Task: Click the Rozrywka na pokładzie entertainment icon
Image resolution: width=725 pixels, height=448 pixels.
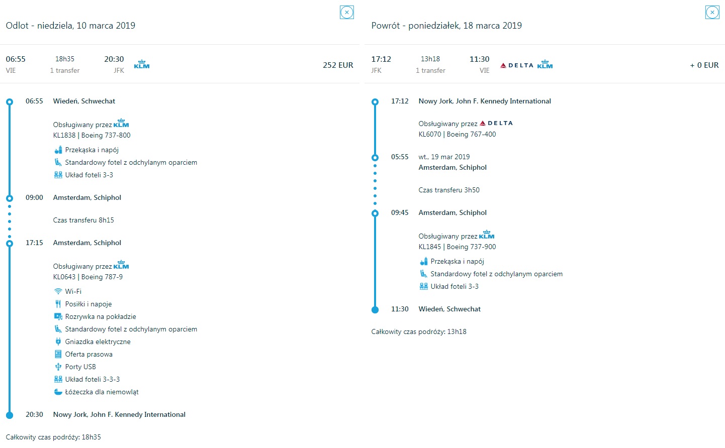Action: pos(58,316)
